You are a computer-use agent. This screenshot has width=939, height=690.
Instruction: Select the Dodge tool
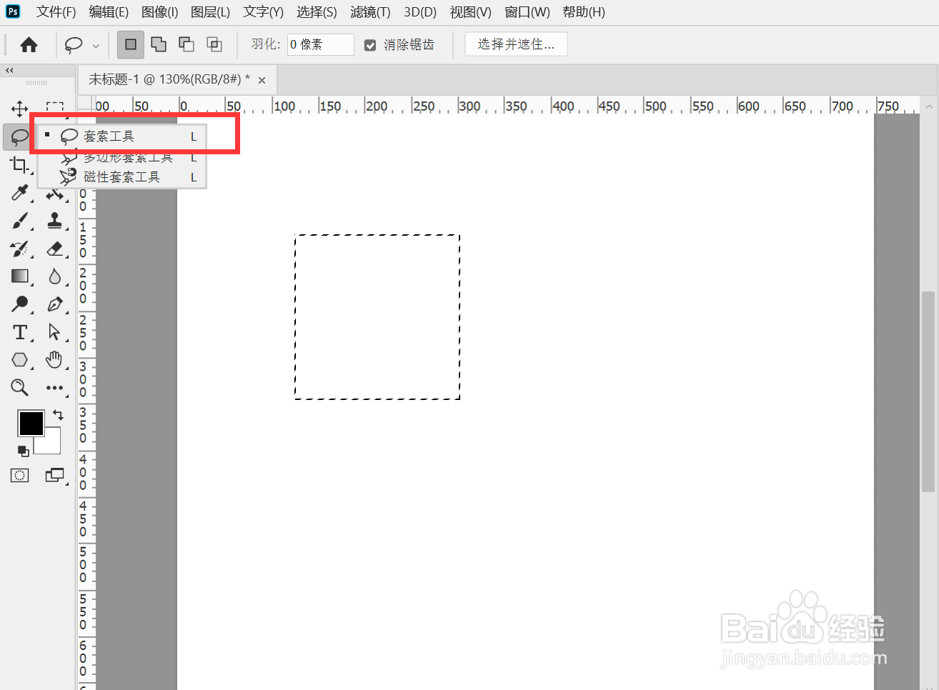tap(19, 304)
